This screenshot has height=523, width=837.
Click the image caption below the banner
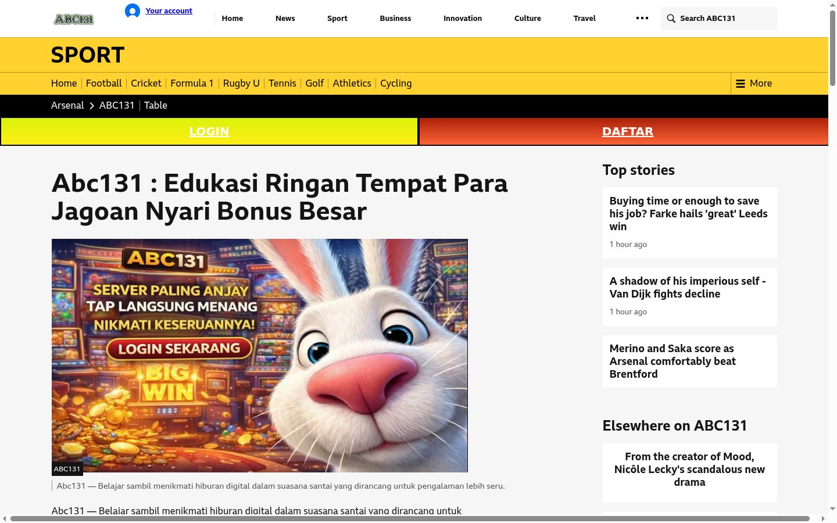point(281,486)
